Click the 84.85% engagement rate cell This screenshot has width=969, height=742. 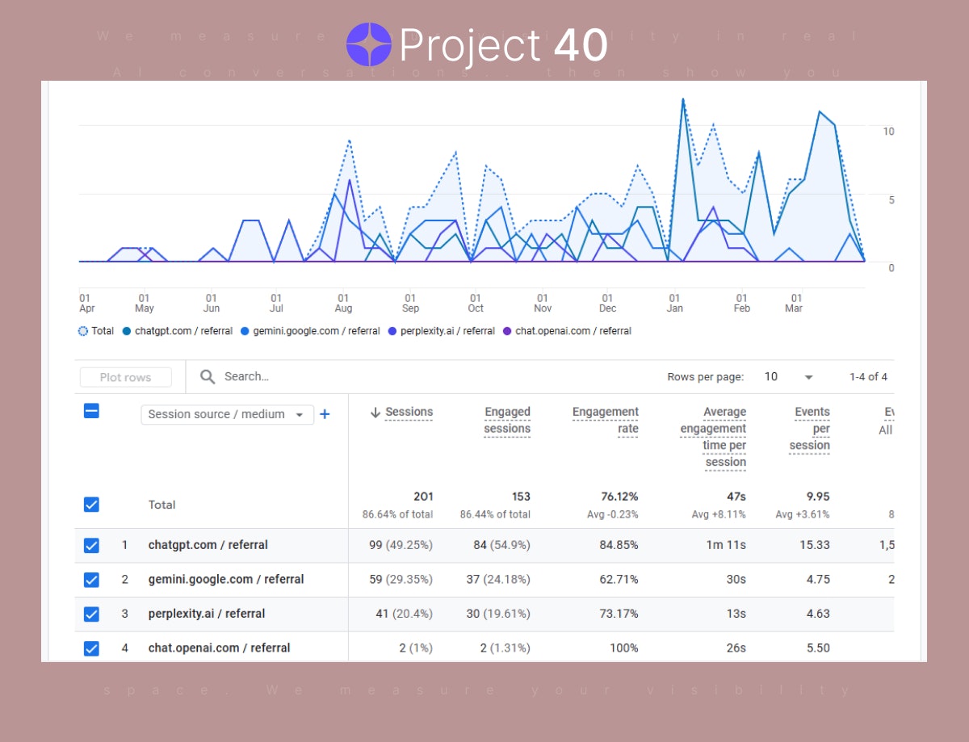(619, 545)
